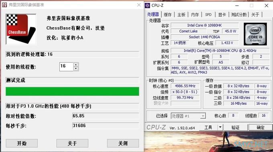Click relative performance value '65.85'
Screen dimensions: 273x152
[x=106, y=116]
